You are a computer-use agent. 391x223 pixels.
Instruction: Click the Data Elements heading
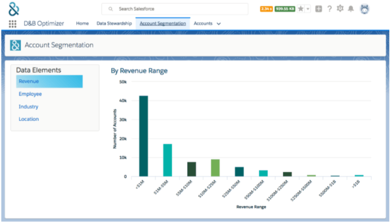click(x=39, y=70)
